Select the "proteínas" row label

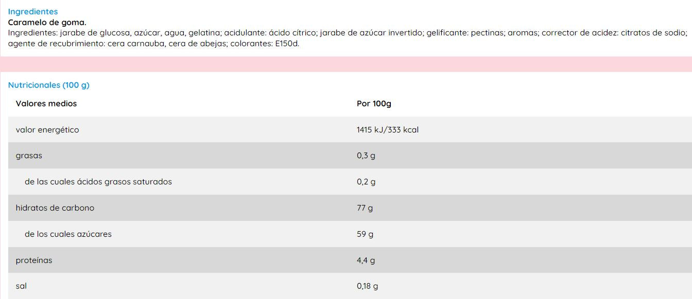pyautogui.click(x=34, y=260)
